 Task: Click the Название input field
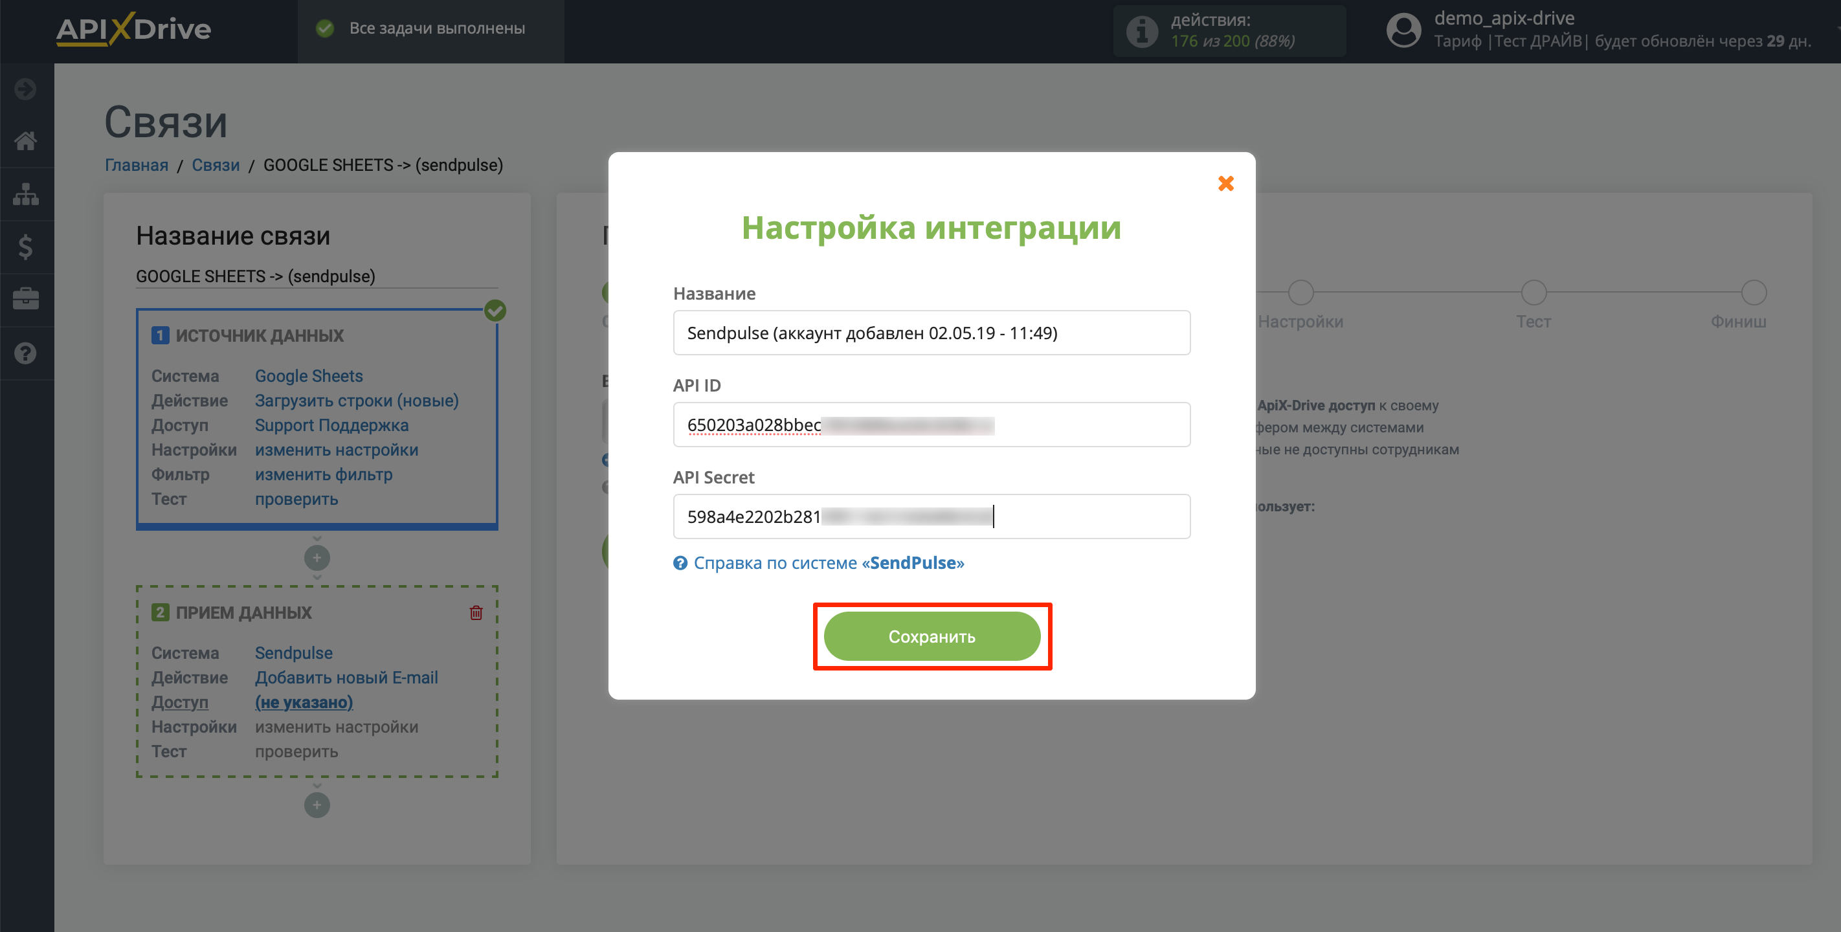[932, 332]
